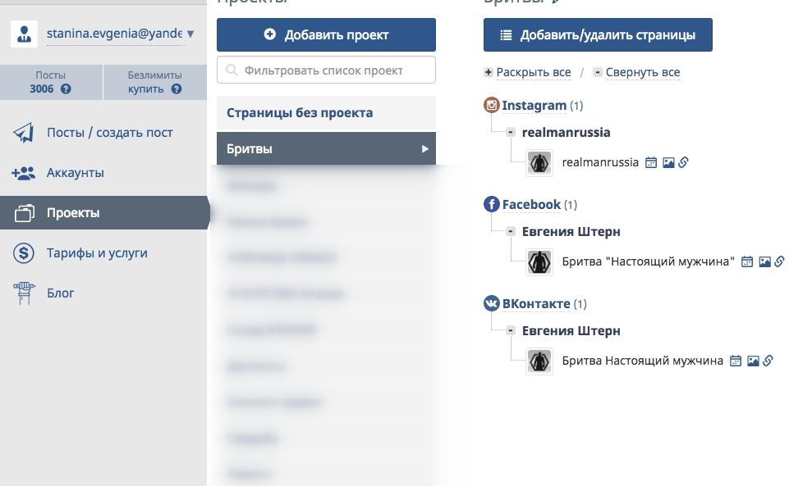The height and width of the screenshot is (486, 789).
Task: Open the account email dropdown arrow
Action: [x=190, y=34]
